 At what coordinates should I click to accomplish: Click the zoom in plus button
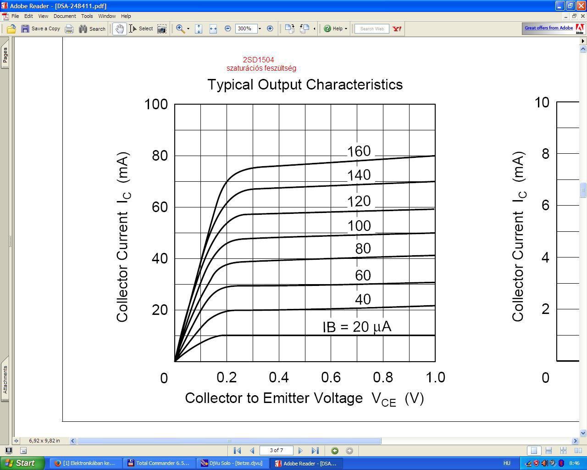[270, 28]
